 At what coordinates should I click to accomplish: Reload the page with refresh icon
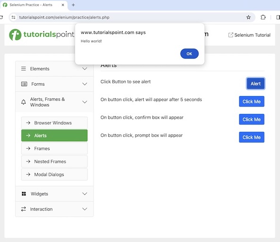pyautogui.click(x=1, y=17)
